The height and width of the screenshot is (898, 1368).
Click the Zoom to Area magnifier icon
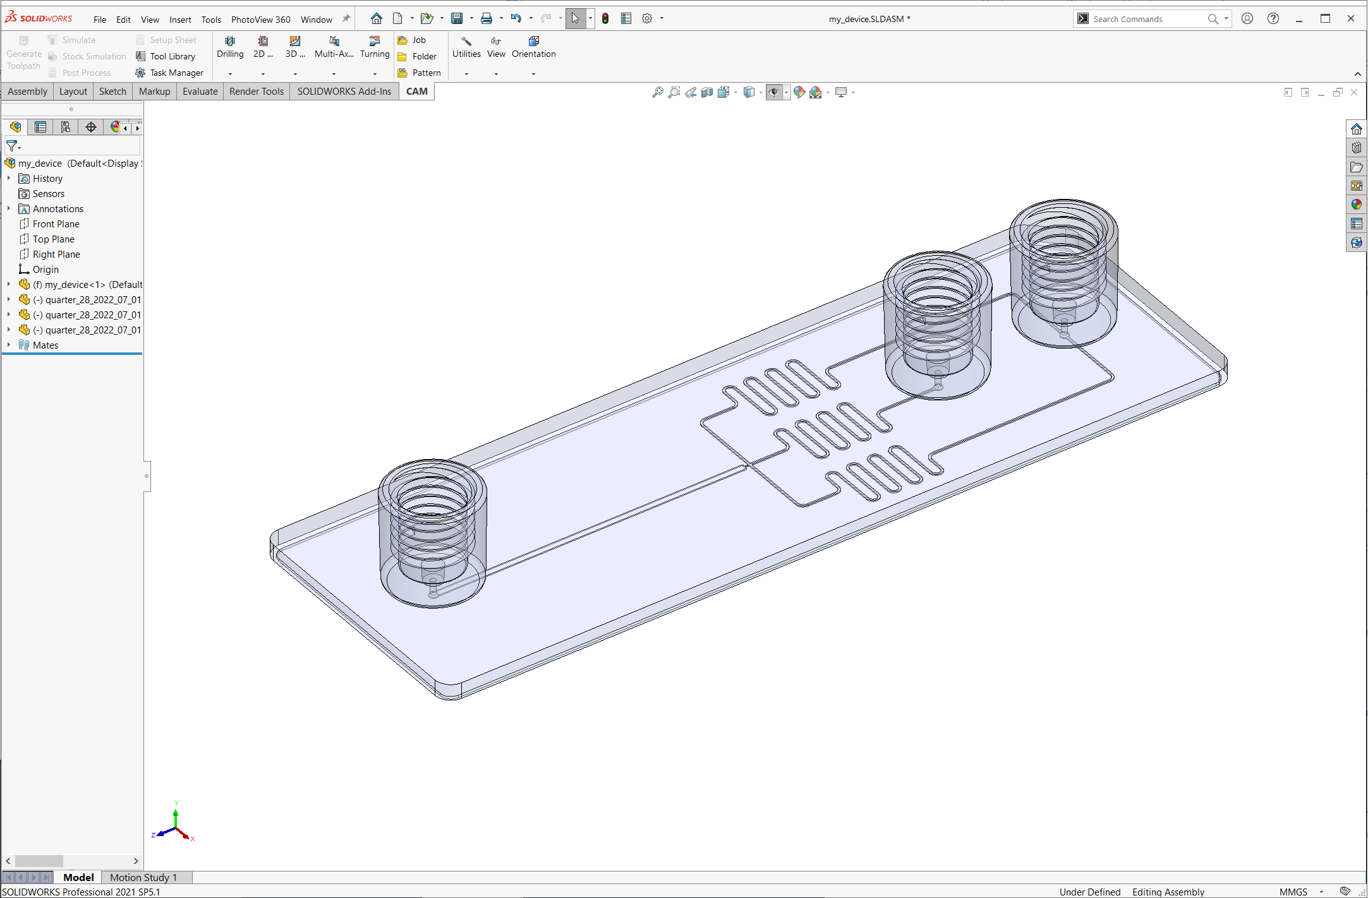(x=674, y=92)
